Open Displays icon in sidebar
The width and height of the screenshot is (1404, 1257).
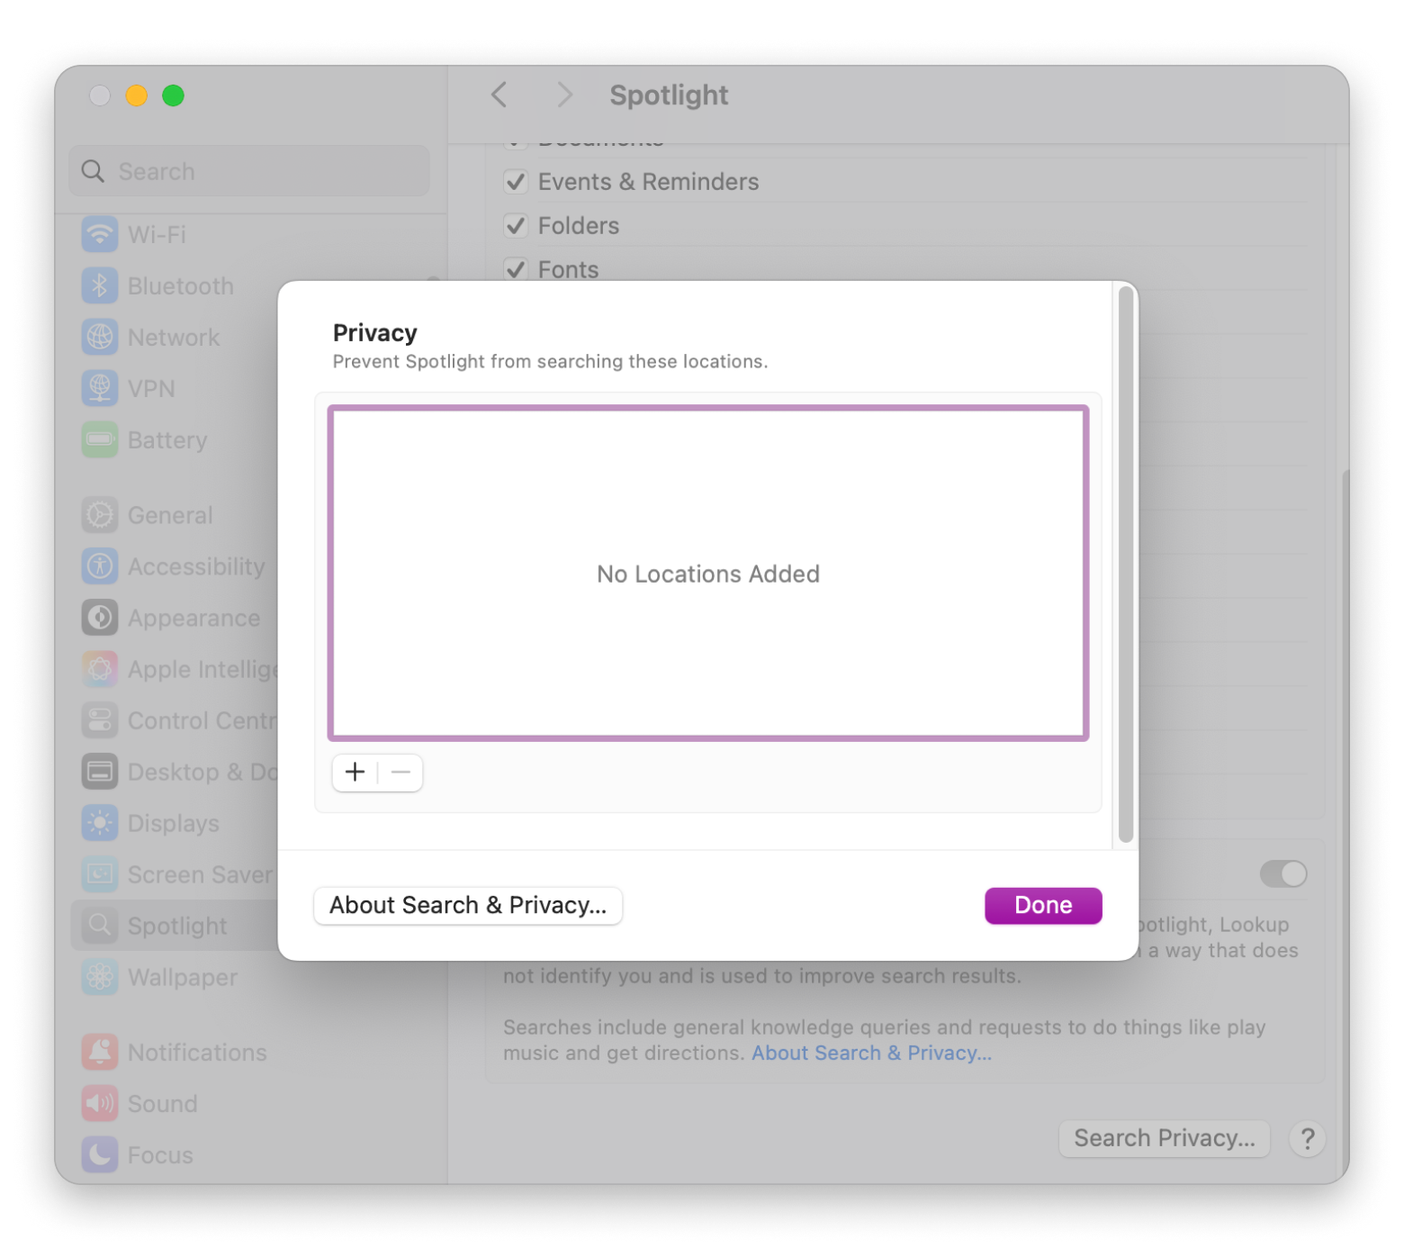[100, 823]
